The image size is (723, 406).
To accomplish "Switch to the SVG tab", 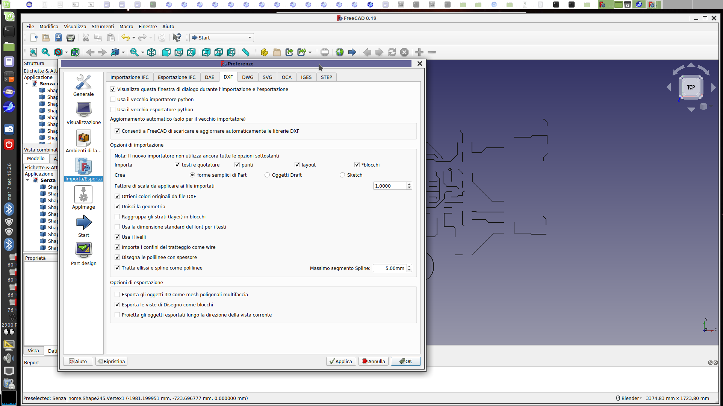I will tap(267, 77).
